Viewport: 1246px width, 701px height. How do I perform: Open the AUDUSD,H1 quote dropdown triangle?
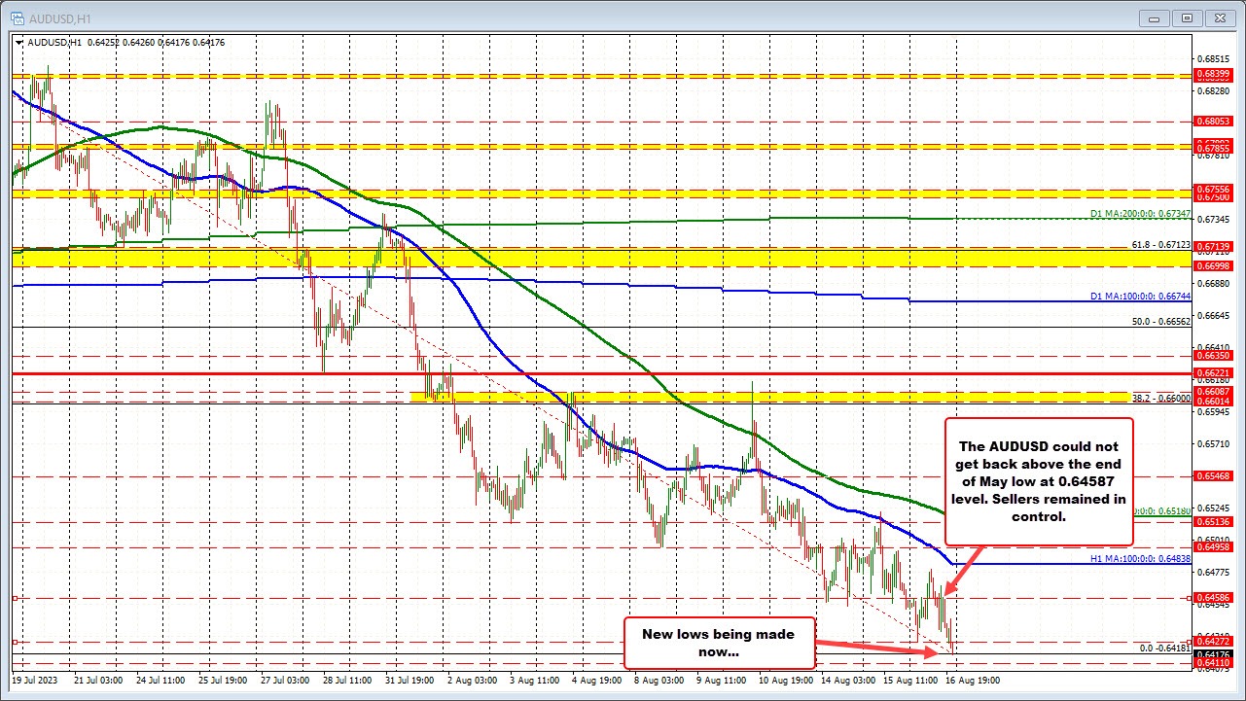[x=18, y=42]
